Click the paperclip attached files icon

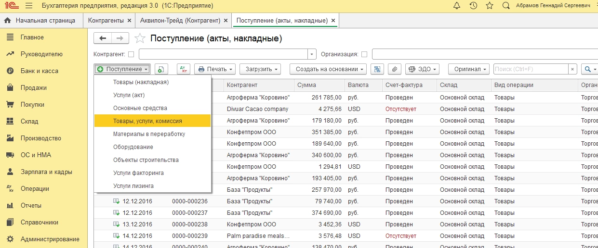coord(394,69)
